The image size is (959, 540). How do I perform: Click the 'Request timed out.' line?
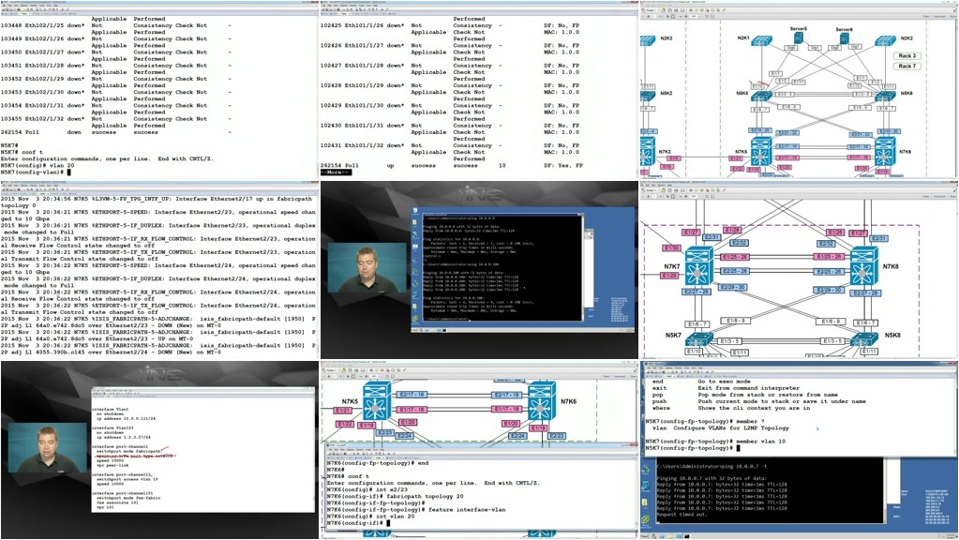pyautogui.click(x=682, y=515)
